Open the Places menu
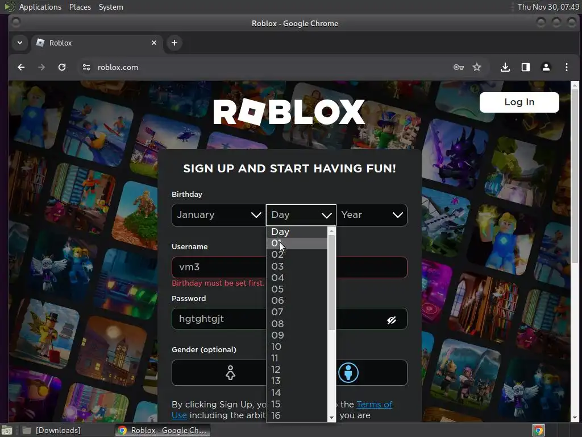The width and height of the screenshot is (582, 437). 80,7
